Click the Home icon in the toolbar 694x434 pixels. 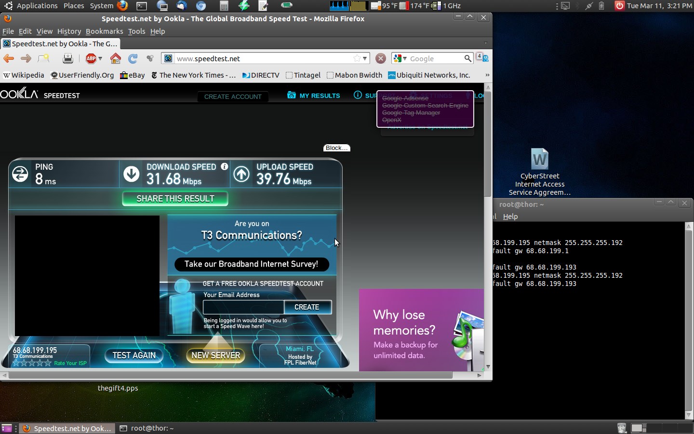pyautogui.click(x=115, y=59)
